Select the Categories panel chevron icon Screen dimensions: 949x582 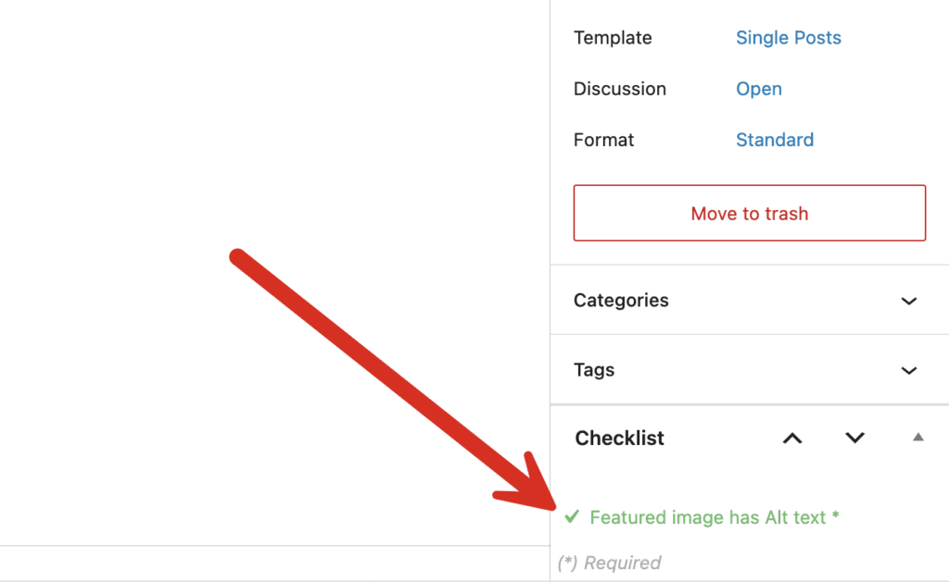(x=909, y=300)
